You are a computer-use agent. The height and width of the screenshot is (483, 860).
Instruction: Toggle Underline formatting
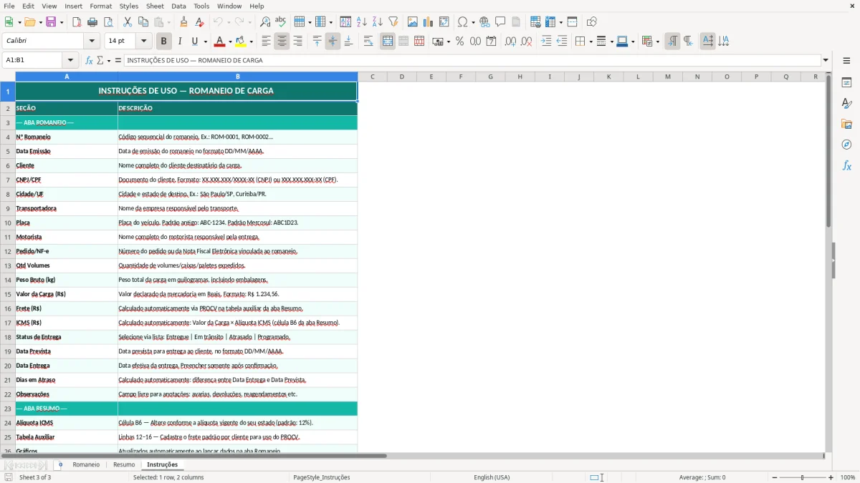pos(194,42)
